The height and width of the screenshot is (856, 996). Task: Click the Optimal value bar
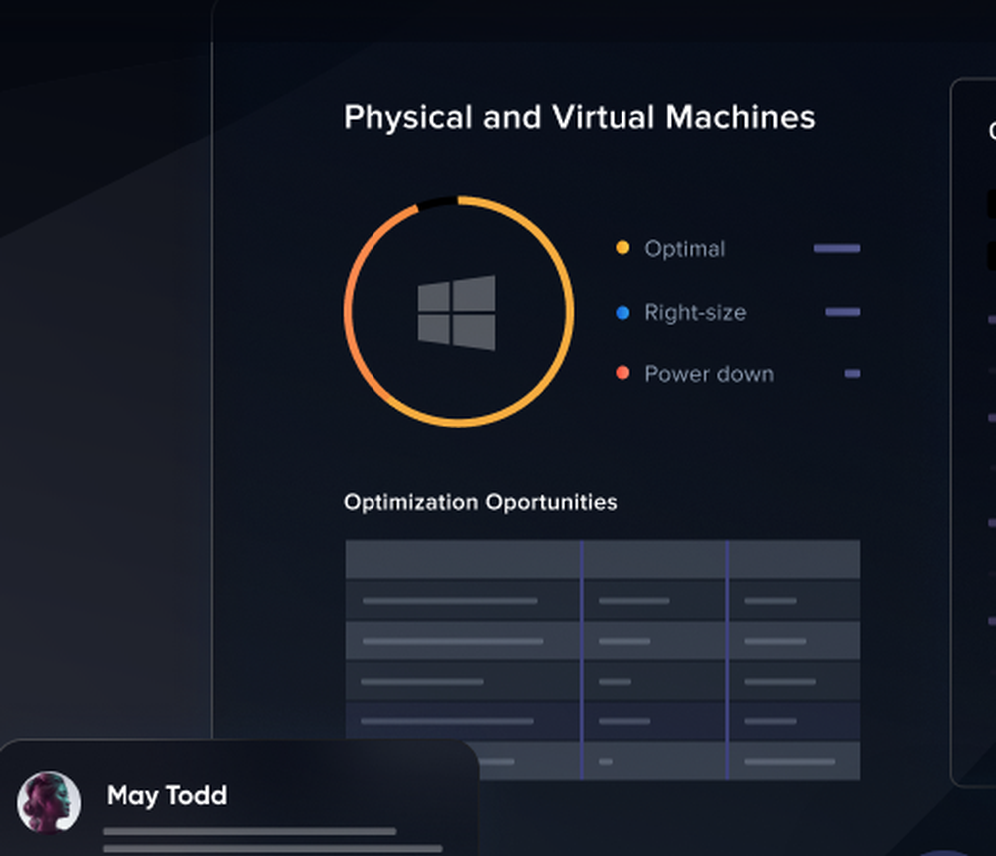click(x=837, y=248)
